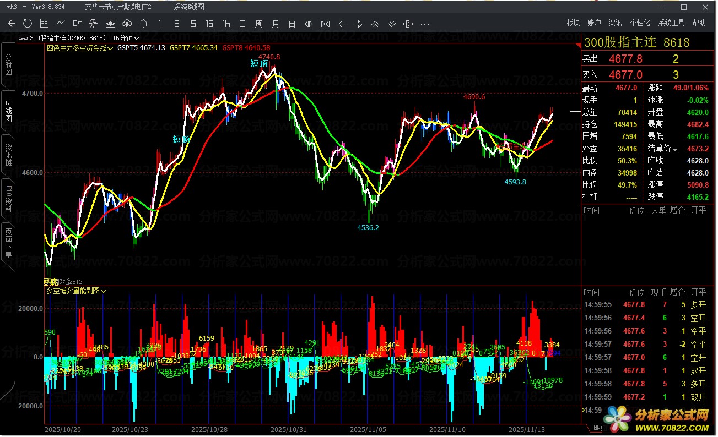Open the quote list table icon
The image size is (718, 437).
pyautogui.click(x=45, y=24)
